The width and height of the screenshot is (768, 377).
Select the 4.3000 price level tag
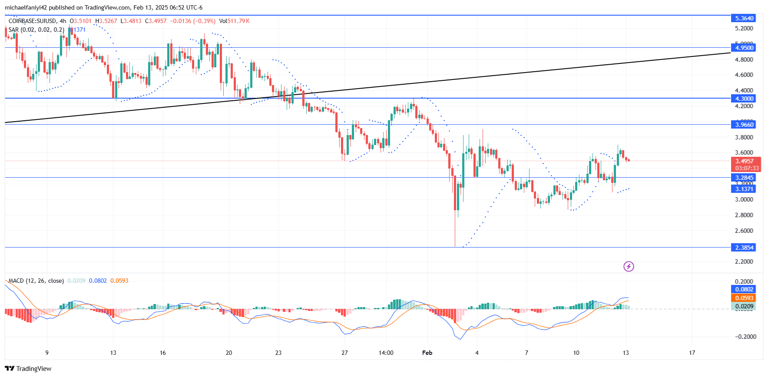pyautogui.click(x=744, y=99)
